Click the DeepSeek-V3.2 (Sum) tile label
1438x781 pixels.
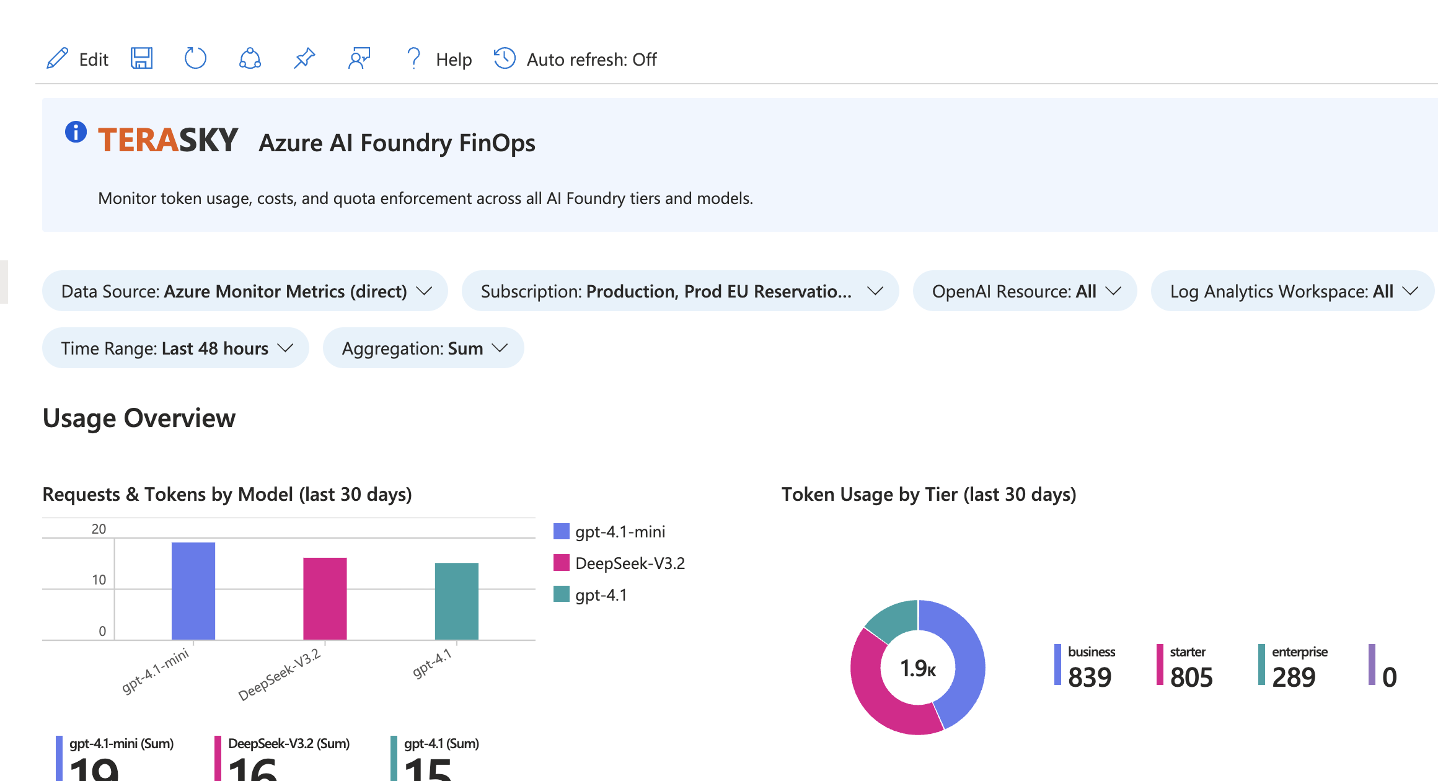(289, 743)
